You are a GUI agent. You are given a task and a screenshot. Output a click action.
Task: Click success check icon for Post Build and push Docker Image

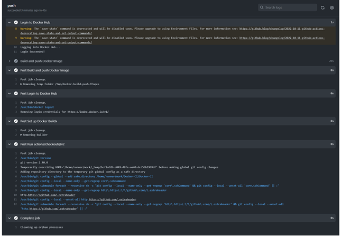tap(16, 70)
